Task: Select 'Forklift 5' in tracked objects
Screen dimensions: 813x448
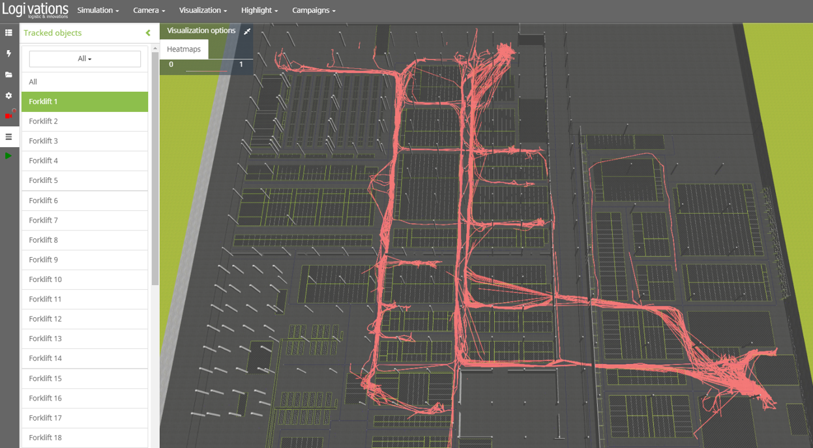Action: tap(85, 180)
